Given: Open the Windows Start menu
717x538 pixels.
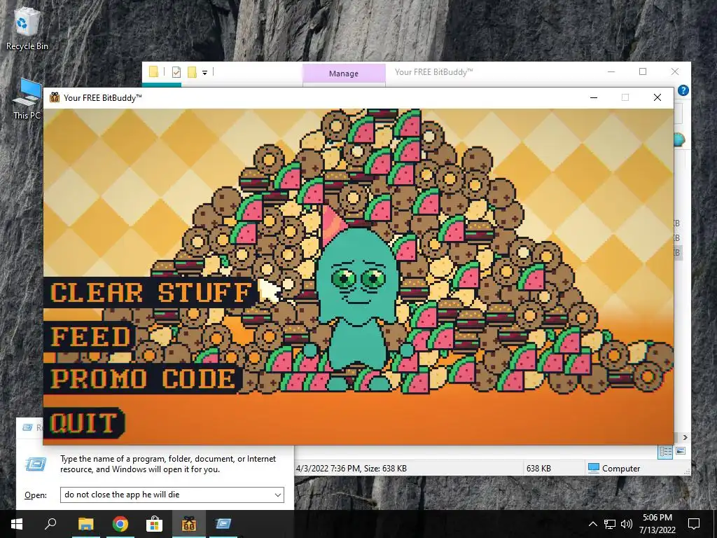Looking at the screenshot, I should point(17,524).
